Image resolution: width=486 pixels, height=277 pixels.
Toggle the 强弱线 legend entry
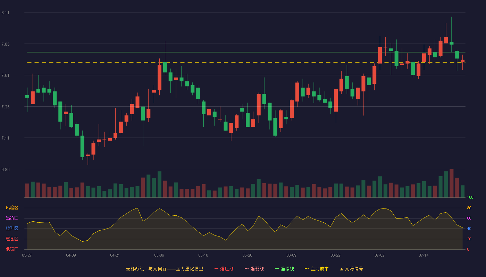[254, 269]
